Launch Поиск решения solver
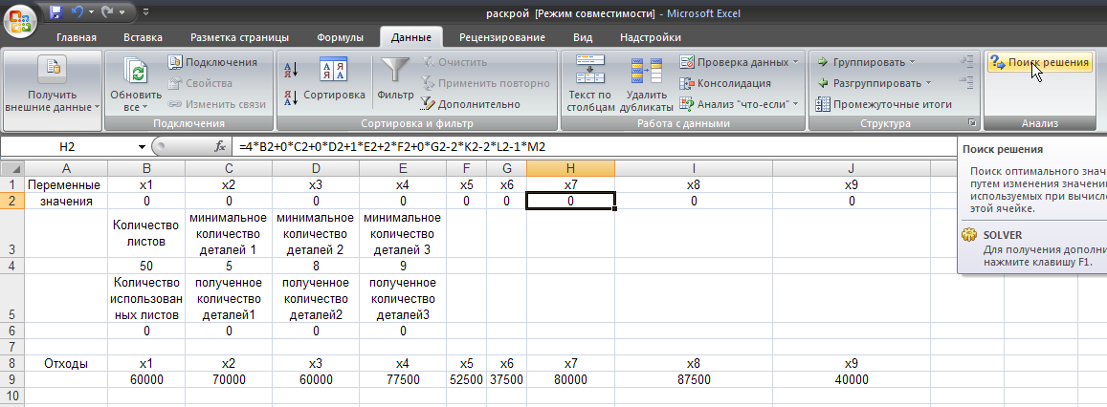1107x407 pixels. pyautogui.click(x=1040, y=62)
